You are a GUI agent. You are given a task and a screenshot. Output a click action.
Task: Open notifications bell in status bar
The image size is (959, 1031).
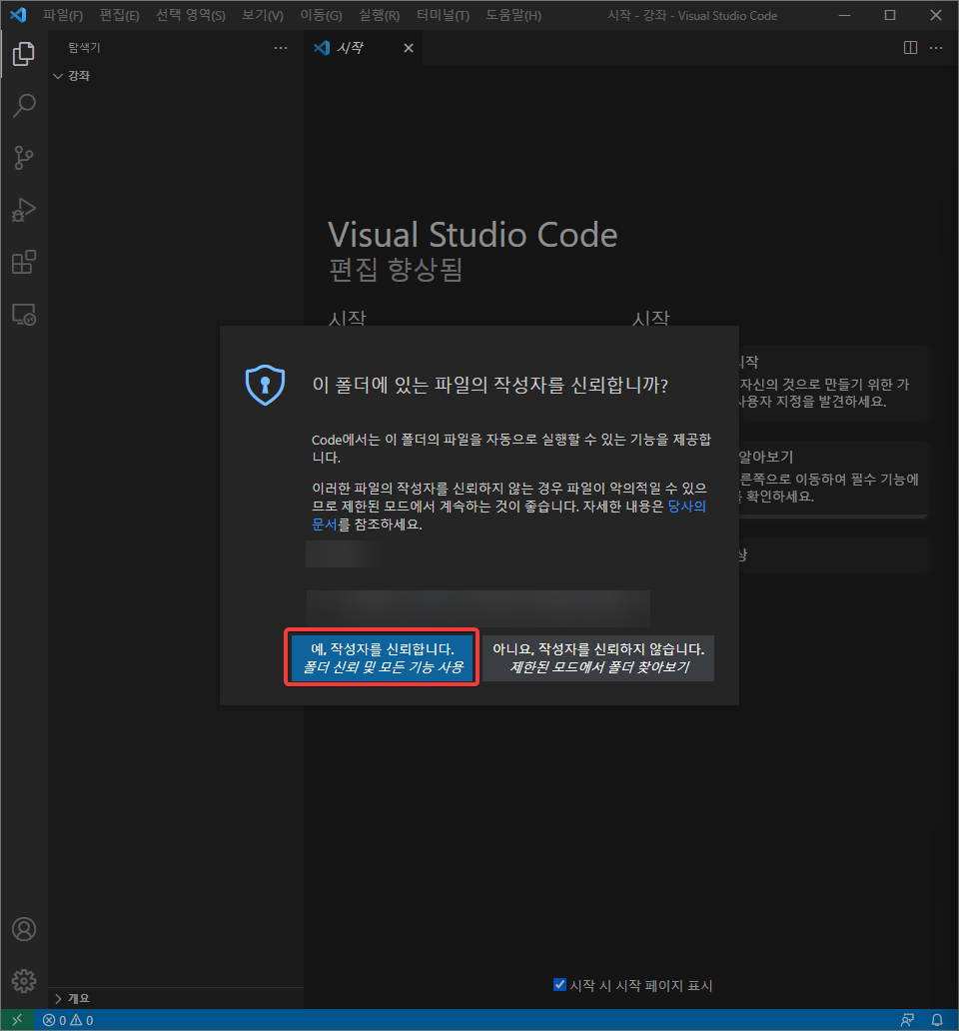pyautogui.click(x=937, y=1020)
